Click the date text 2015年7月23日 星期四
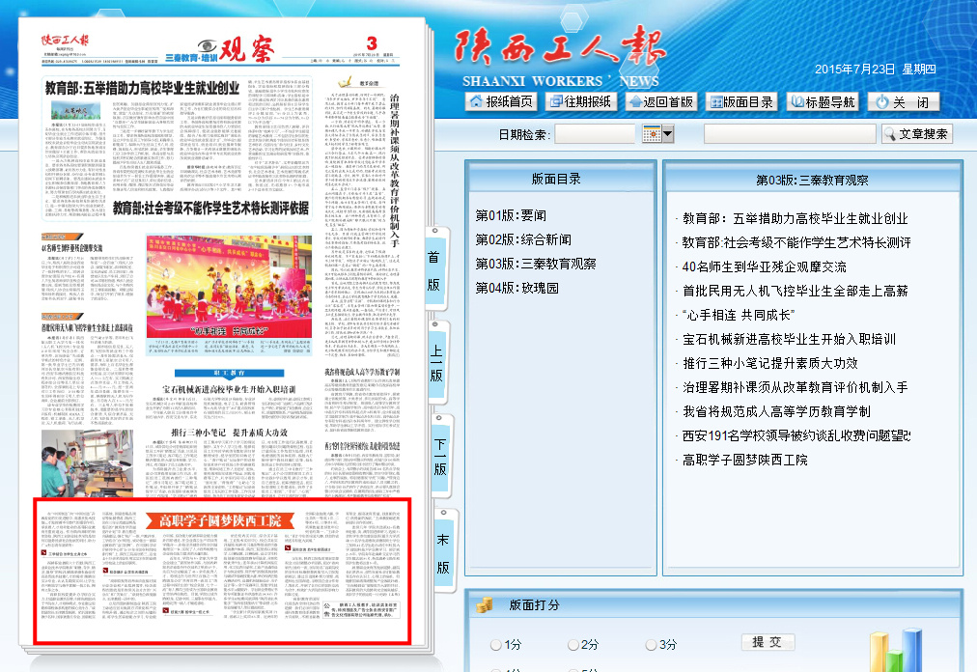 coord(875,70)
